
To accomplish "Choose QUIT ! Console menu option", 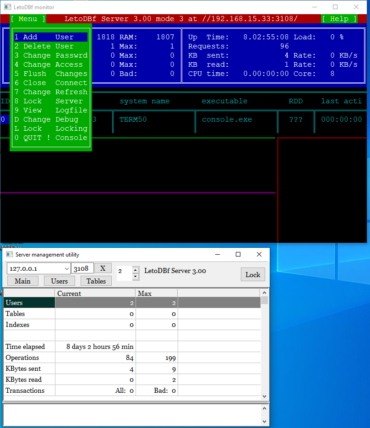I will pos(50,138).
